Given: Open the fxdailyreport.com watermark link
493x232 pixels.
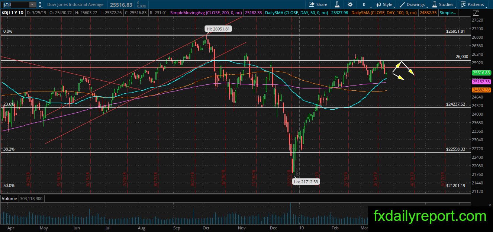Looking at the screenshot, I should 430,216.
